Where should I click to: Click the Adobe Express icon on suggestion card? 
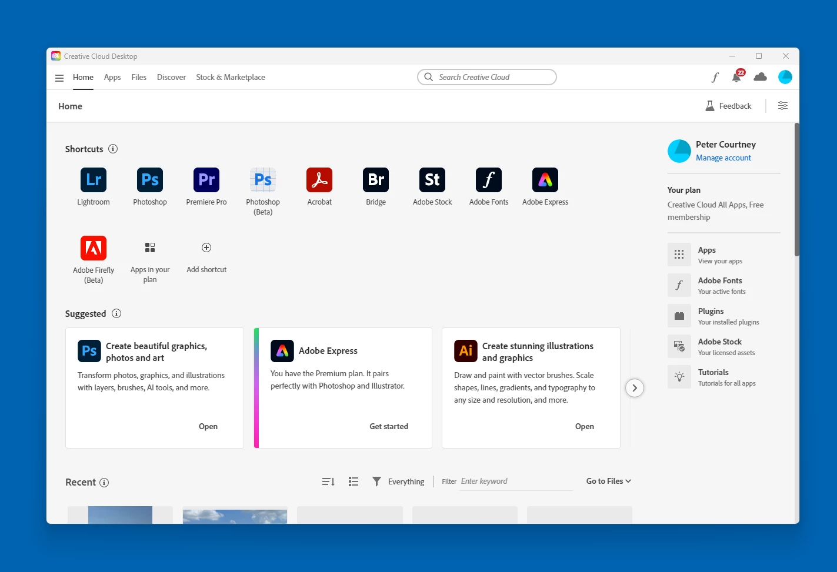282,351
